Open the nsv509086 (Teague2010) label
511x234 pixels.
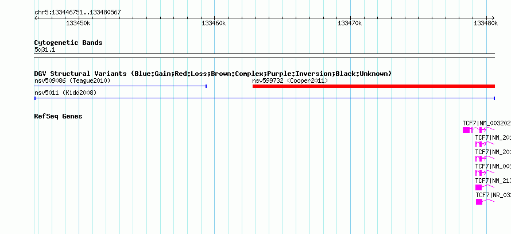(72, 80)
